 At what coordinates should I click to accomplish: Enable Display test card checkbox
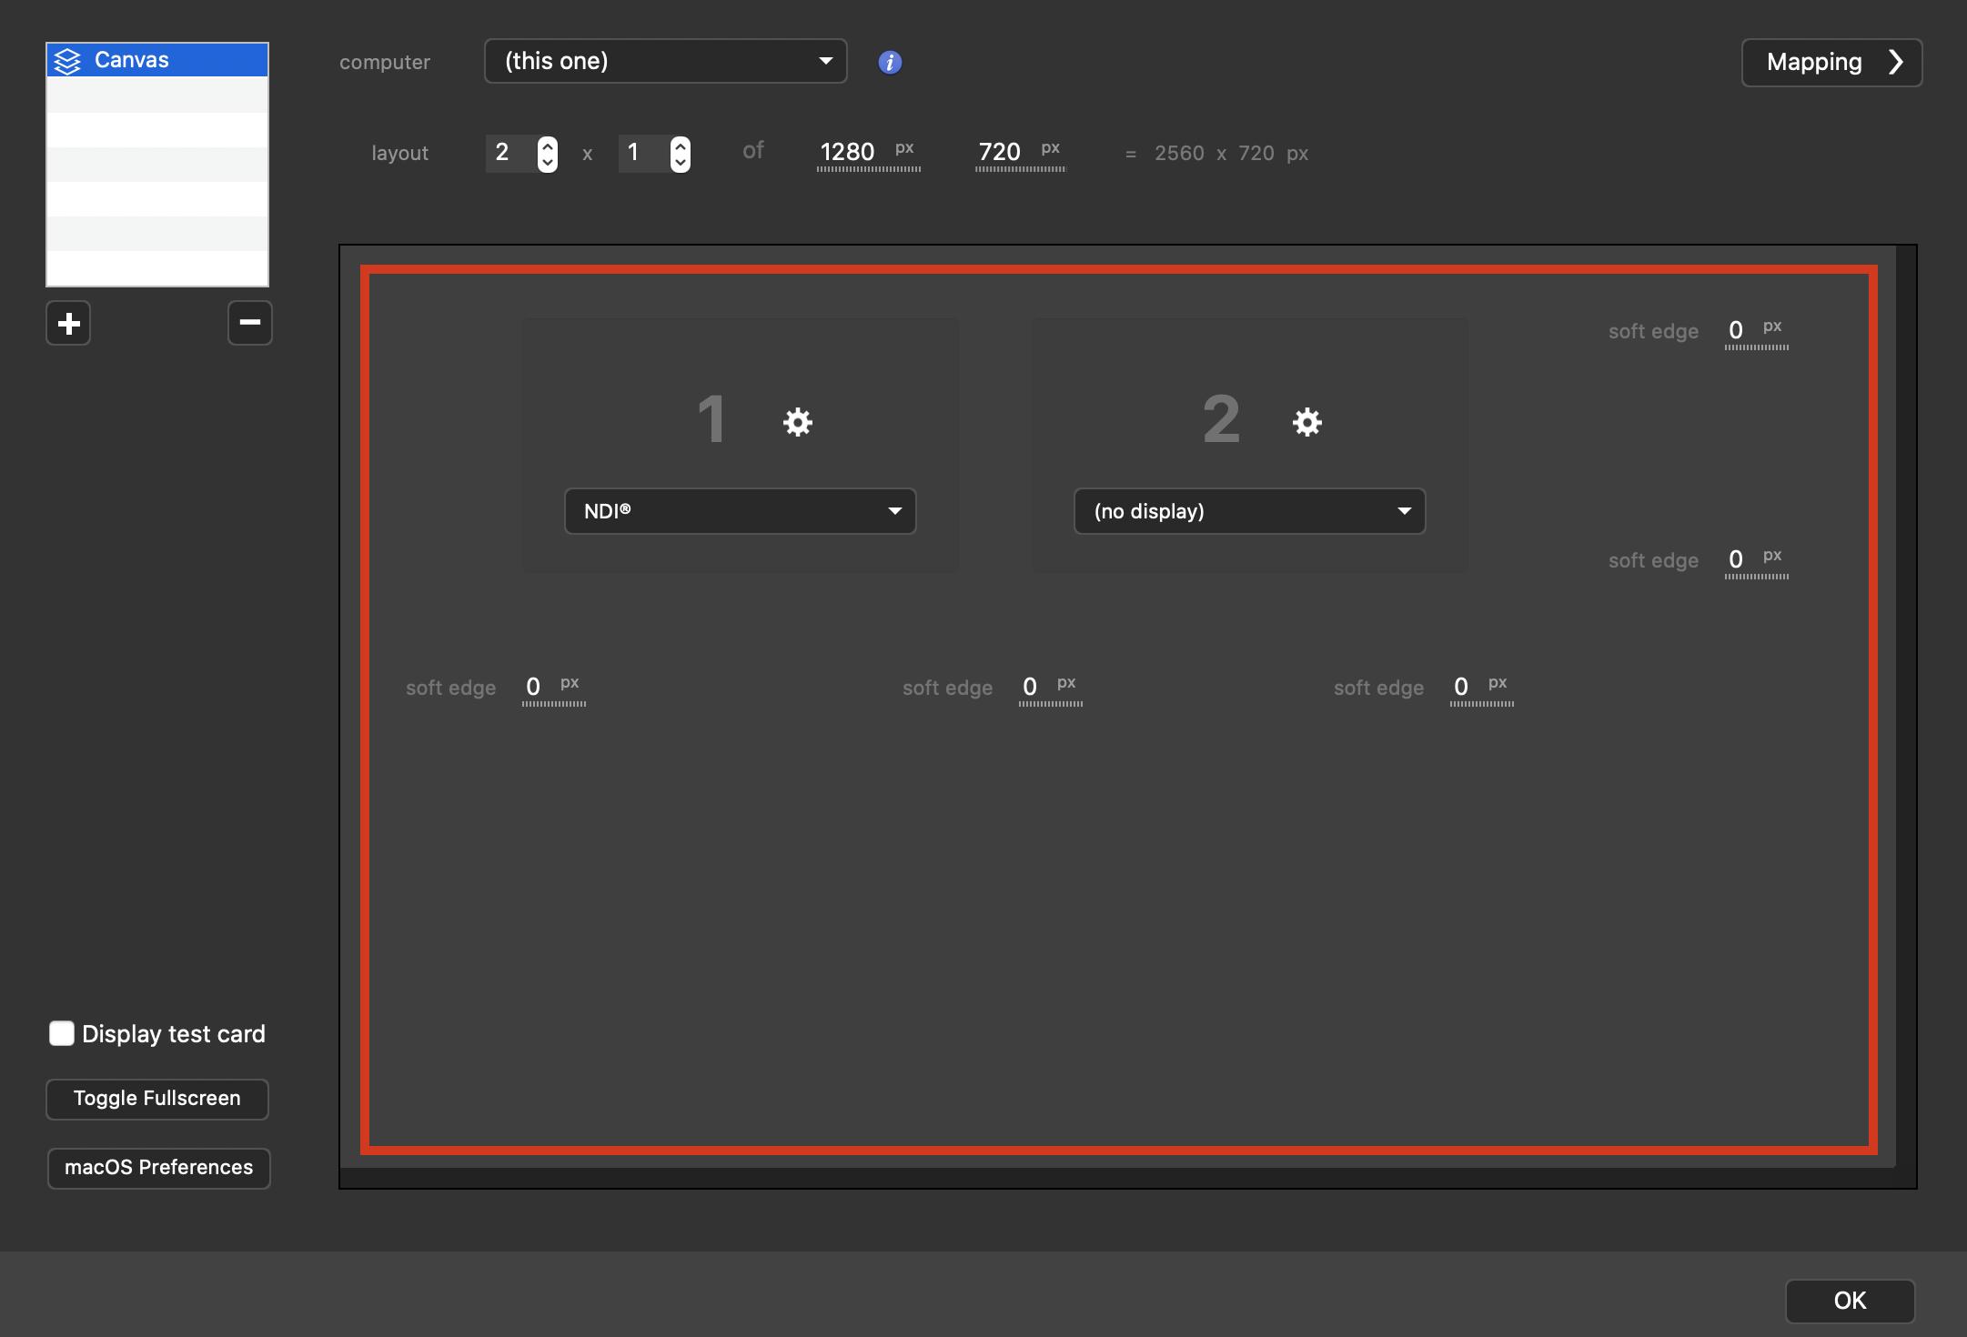click(62, 1033)
